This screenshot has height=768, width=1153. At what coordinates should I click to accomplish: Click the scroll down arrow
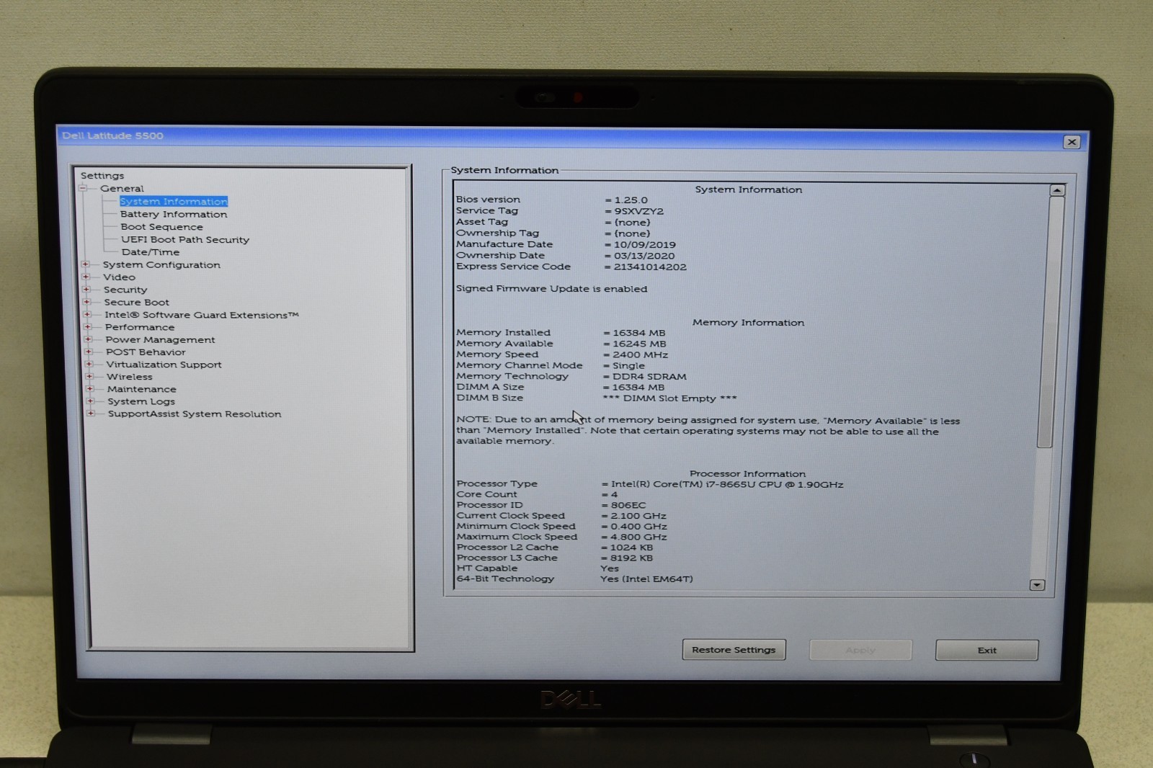1037,585
